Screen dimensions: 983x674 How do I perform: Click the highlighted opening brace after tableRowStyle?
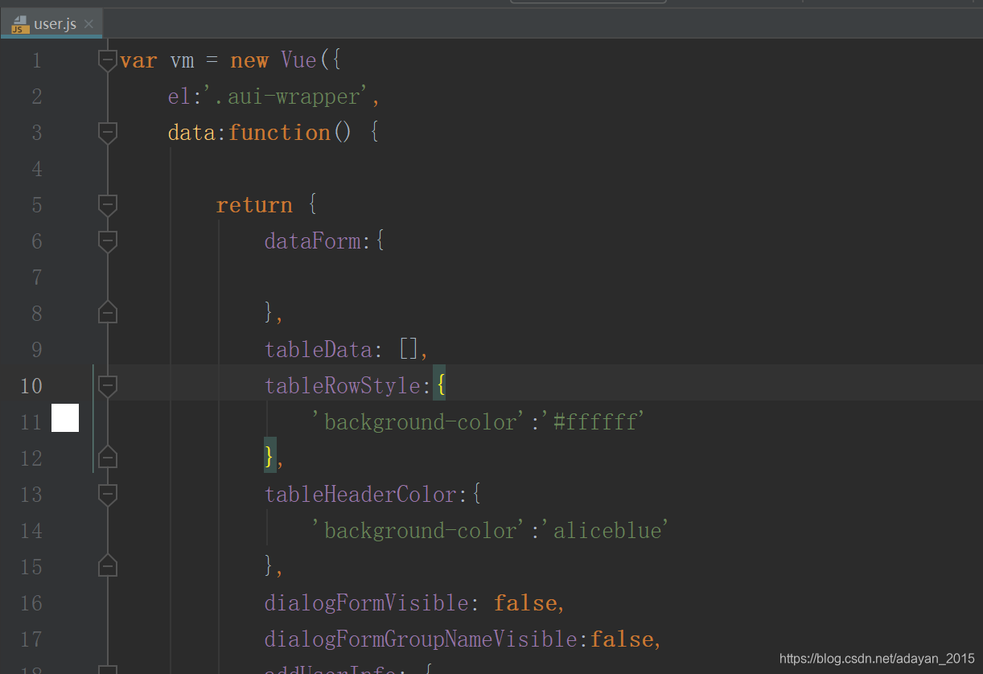tap(439, 385)
